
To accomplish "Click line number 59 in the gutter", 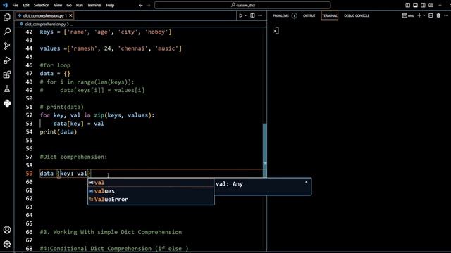I will coord(29,174).
